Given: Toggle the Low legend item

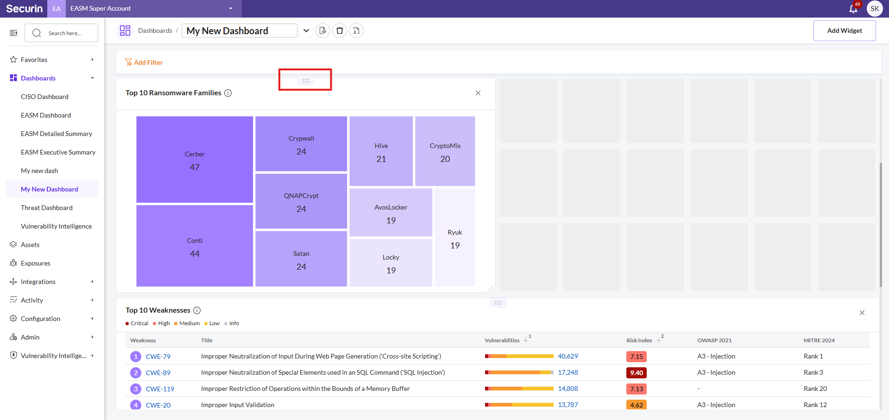Looking at the screenshot, I should (212, 323).
